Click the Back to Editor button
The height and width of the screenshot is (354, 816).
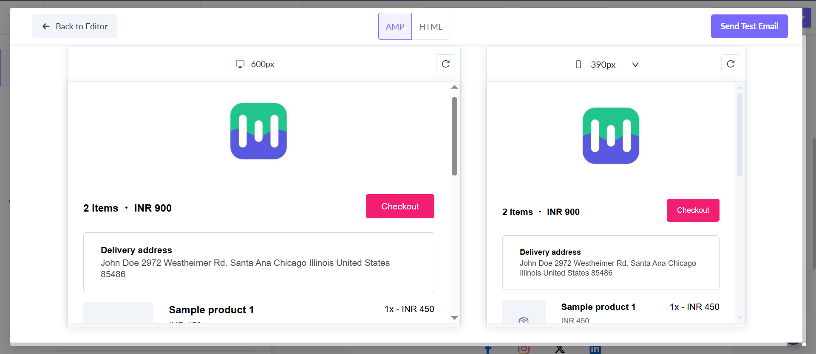click(x=74, y=26)
